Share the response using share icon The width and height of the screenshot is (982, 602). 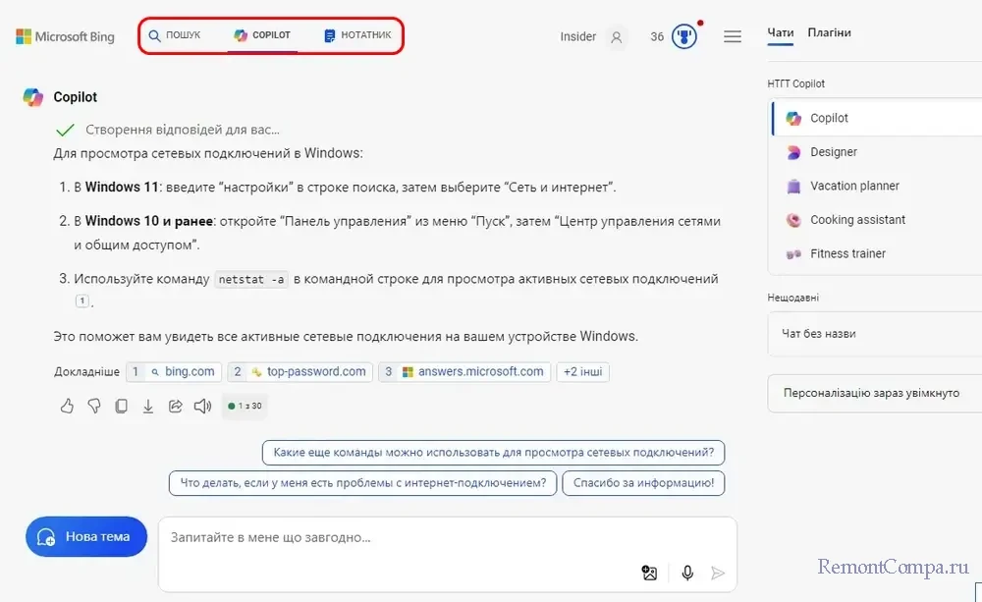[176, 406]
